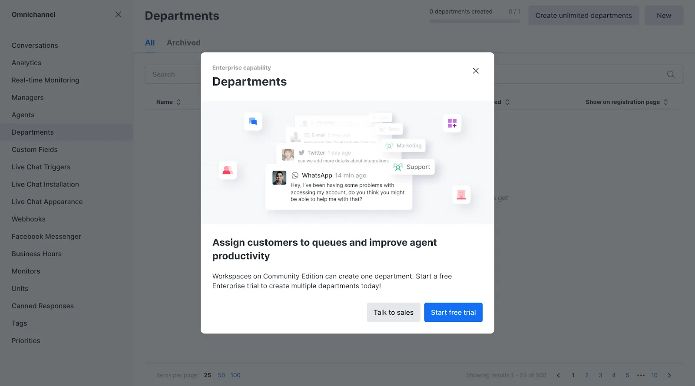Select Departments in sidebar
The height and width of the screenshot is (386, 695).
(x=66, y=132)
